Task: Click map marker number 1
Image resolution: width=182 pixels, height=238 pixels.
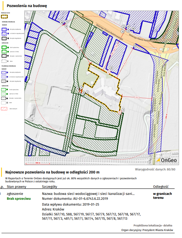Action: (x=87, y=92)
